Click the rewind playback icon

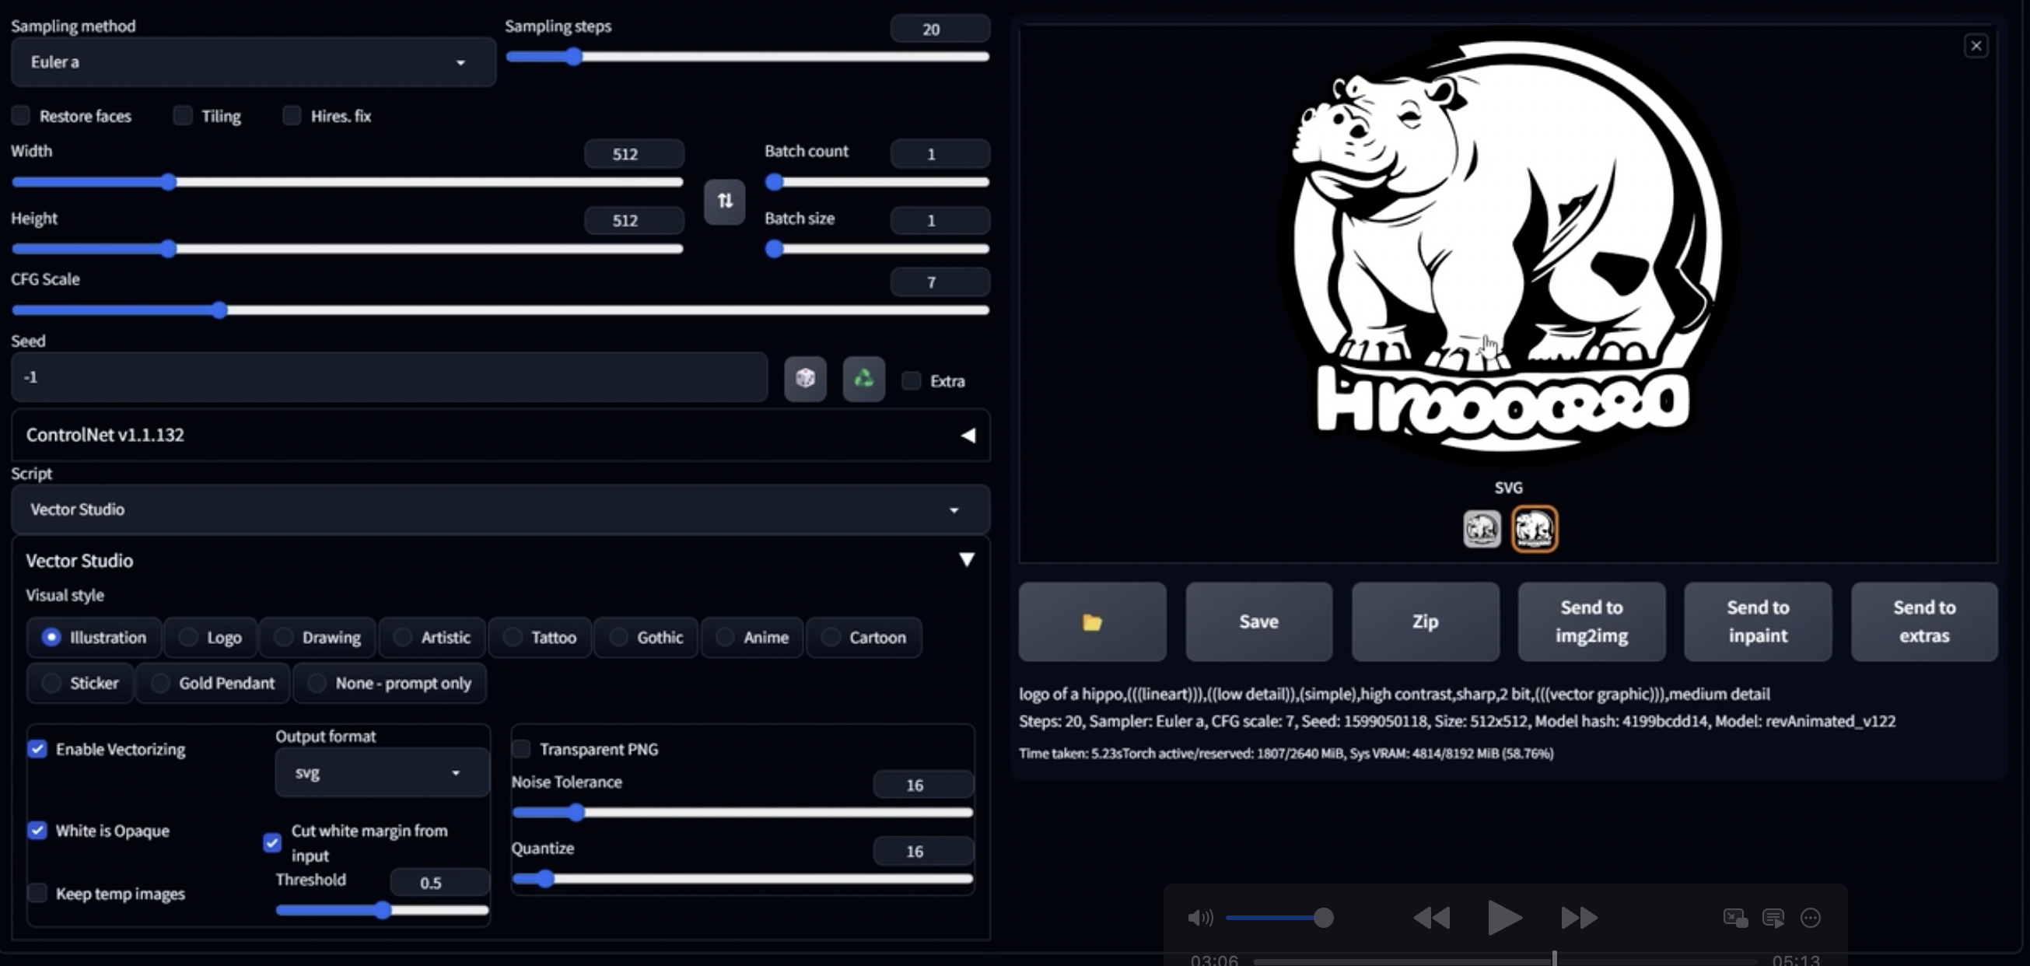[x=1431, y=918]
